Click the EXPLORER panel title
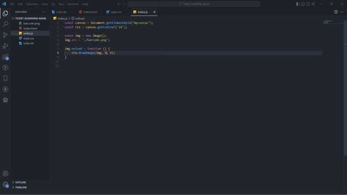The width and height of the screenshot is (347, 195). tap(21, 12)
